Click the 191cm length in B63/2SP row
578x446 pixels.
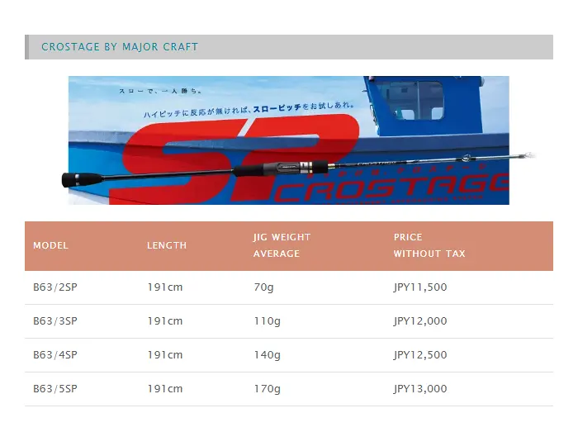click(x=165, y=287)
